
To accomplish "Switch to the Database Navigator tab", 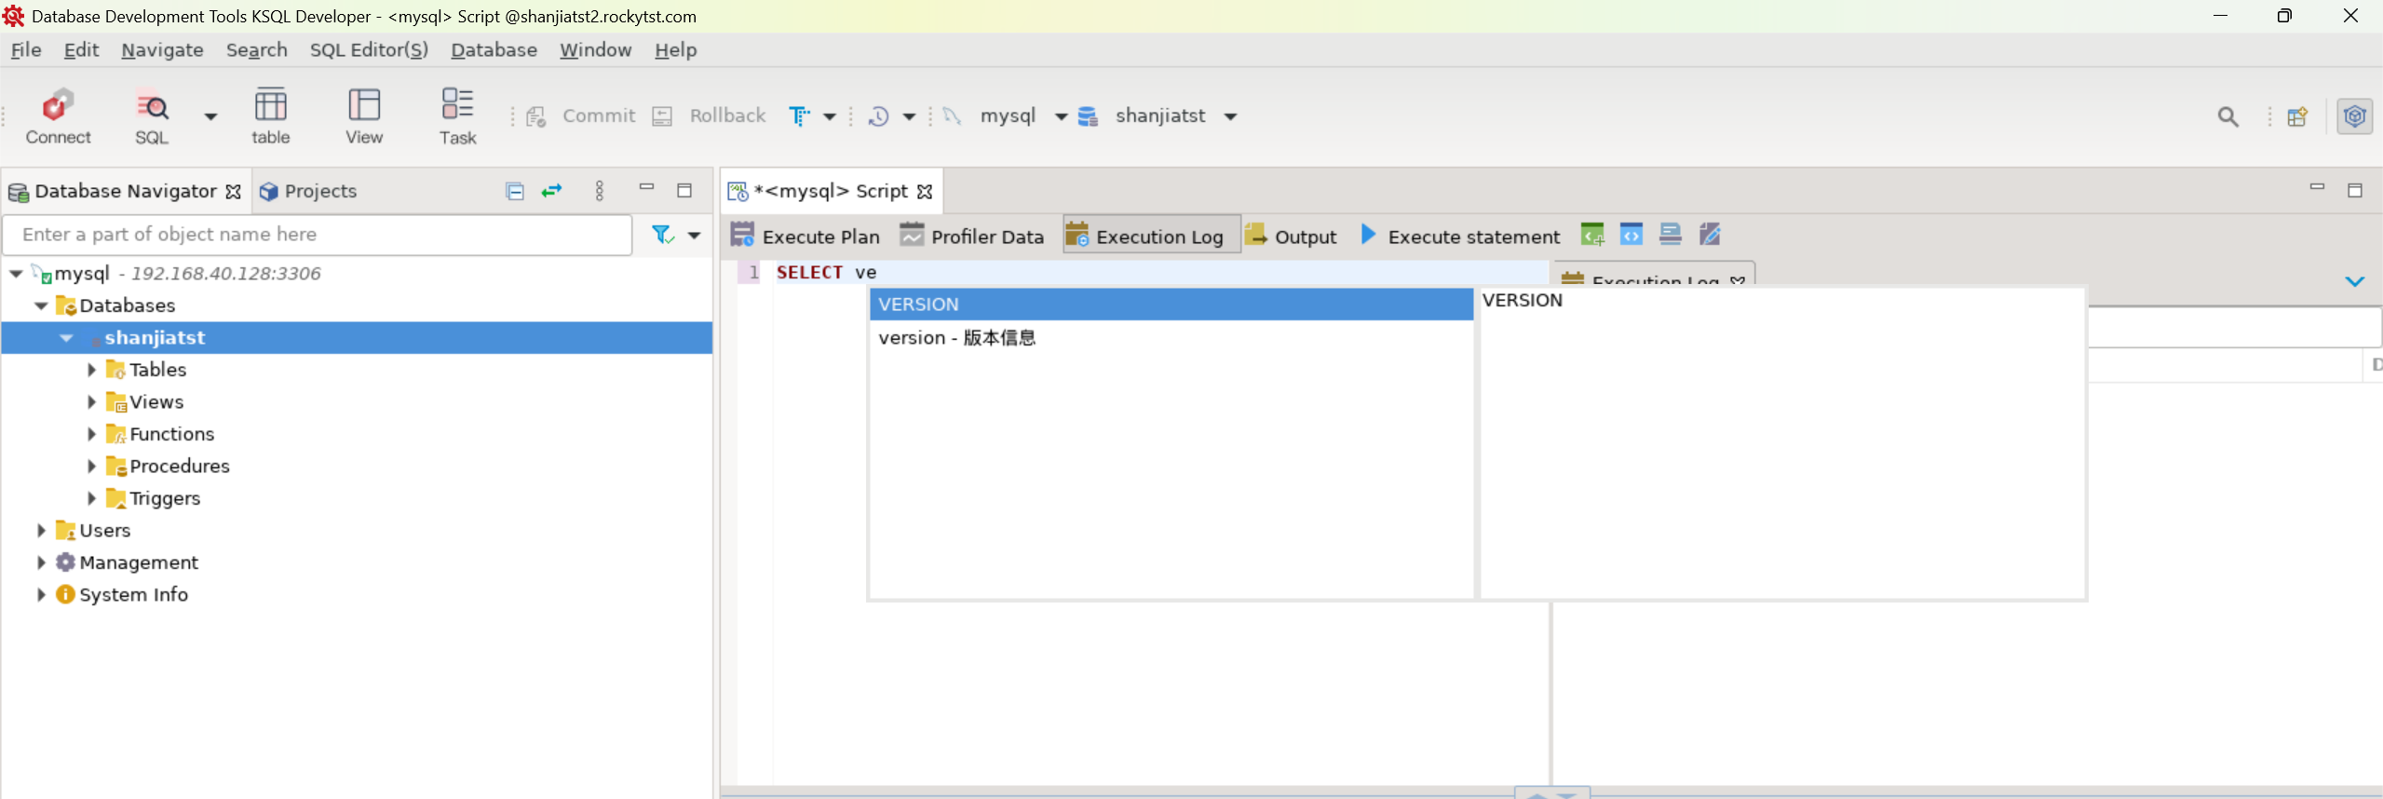I will (x=125, y=191).
